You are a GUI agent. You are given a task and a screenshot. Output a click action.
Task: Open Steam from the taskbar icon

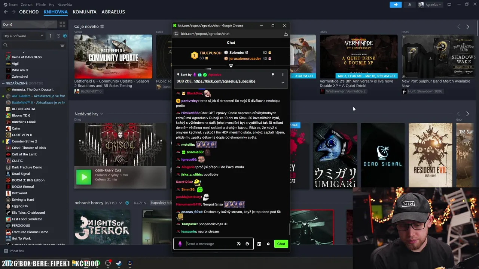coord(118,263)
